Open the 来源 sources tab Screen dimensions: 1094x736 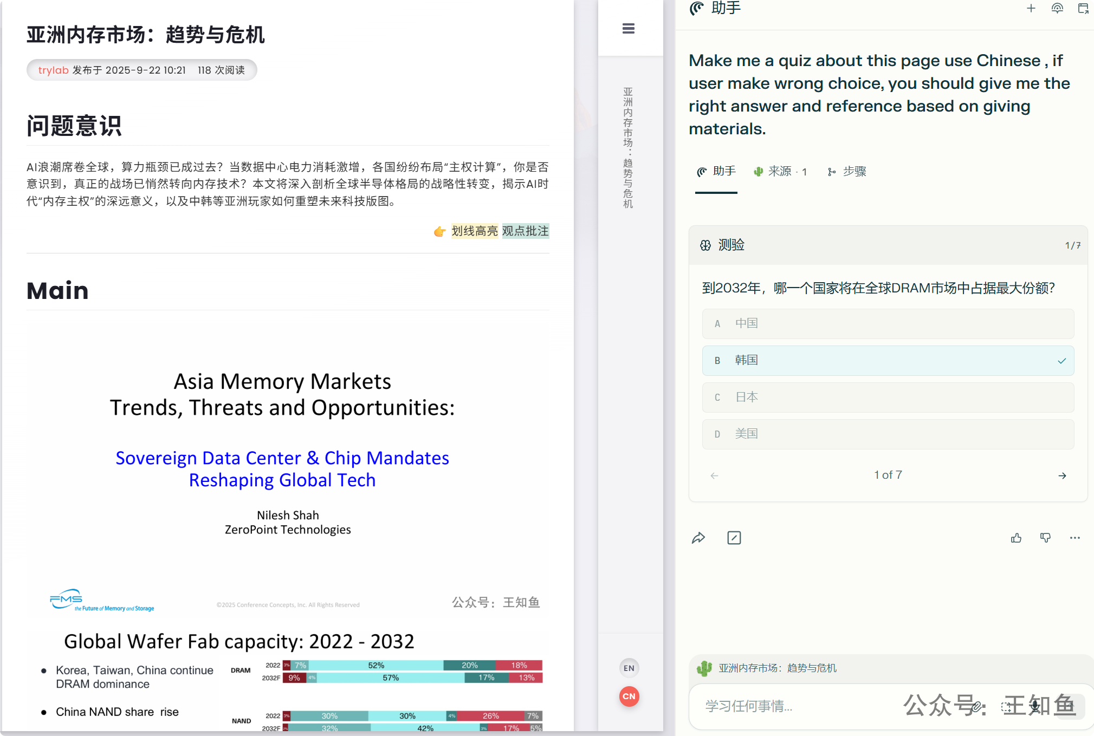coord(780,172)
